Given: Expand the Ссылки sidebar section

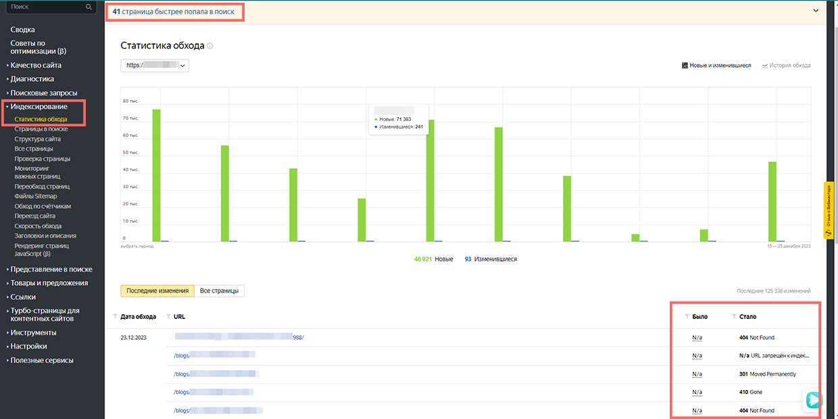Looking at the screenshot, I should (x=22, y=297).
